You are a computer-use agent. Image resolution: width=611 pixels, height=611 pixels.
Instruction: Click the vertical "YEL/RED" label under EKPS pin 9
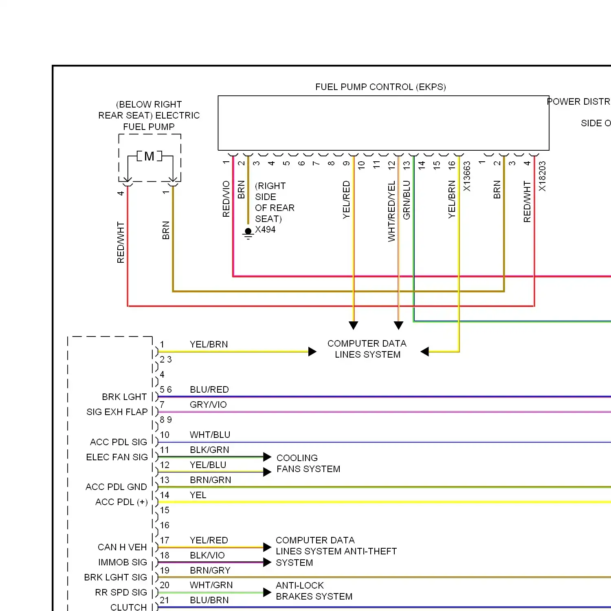pos(346,200)
